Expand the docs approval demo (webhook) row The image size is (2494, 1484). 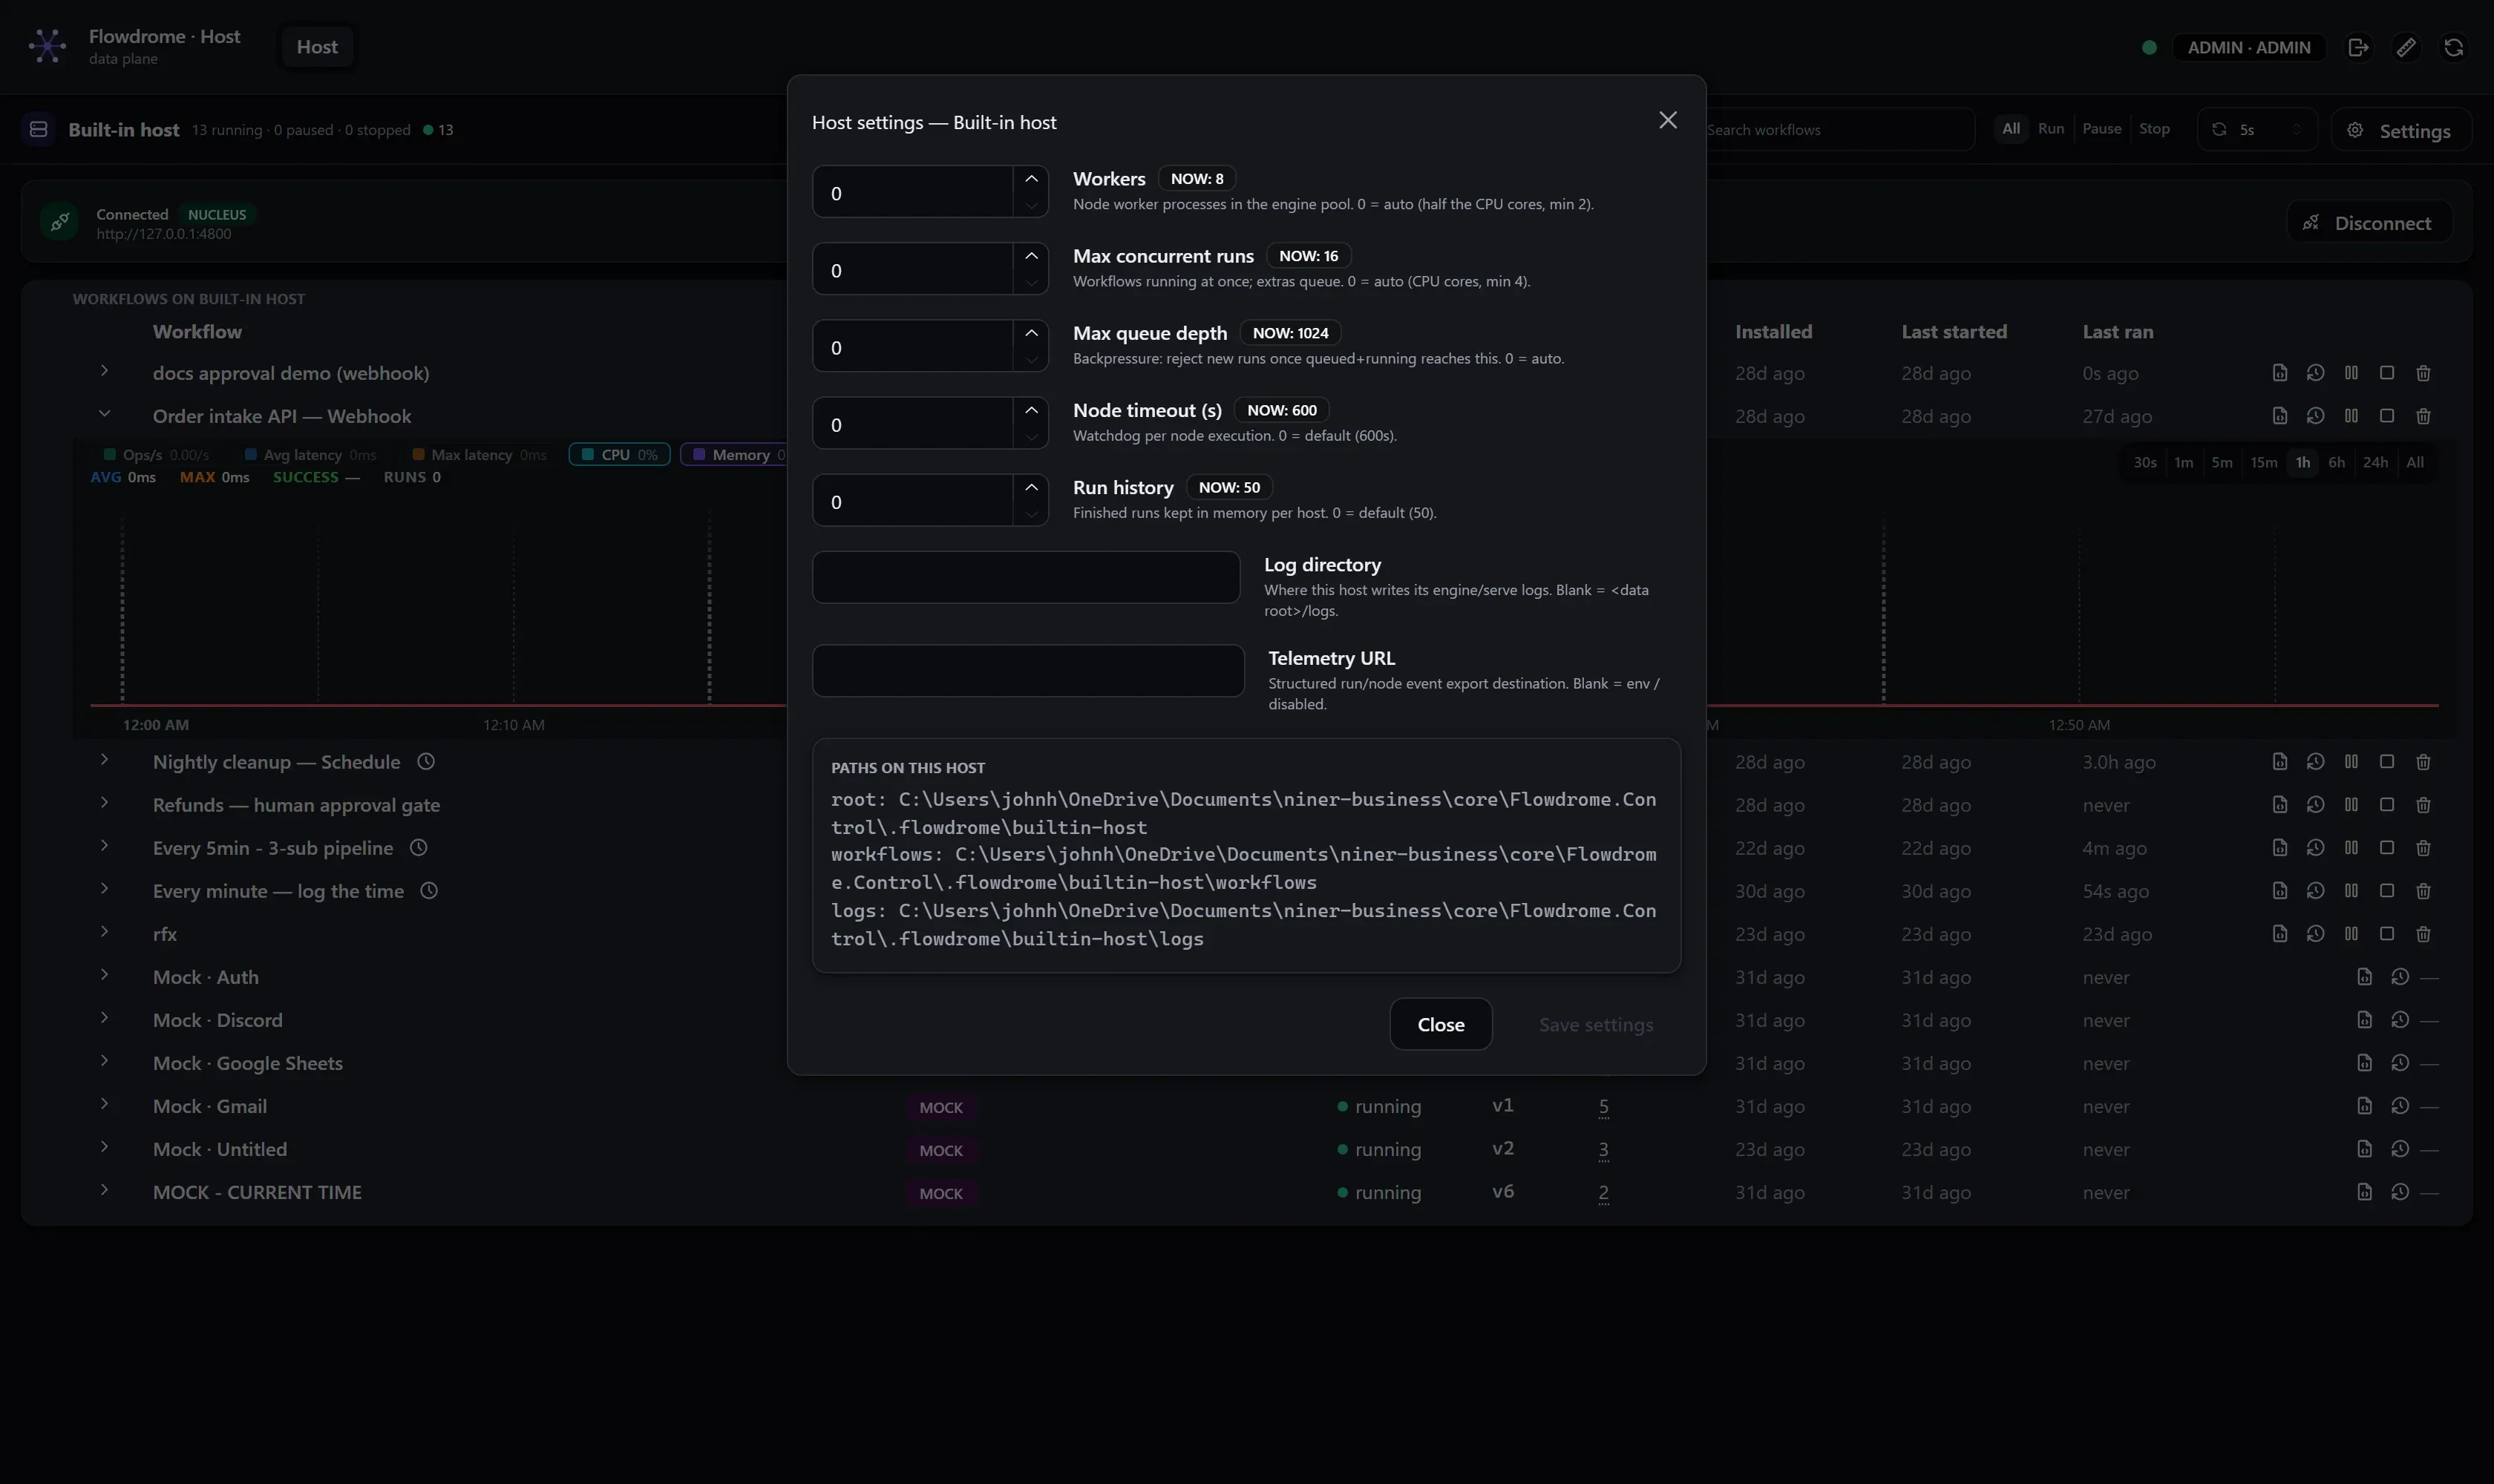[104, 371]
